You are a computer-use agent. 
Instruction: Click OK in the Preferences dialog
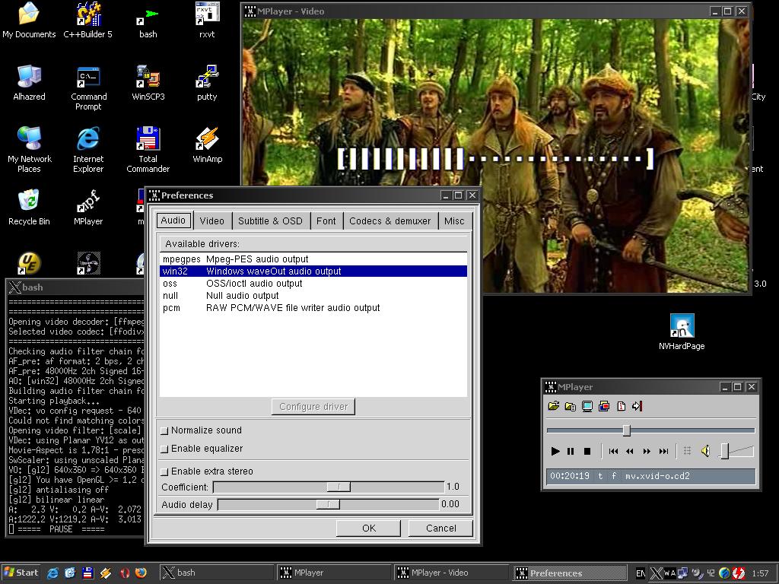click(369, 528)
